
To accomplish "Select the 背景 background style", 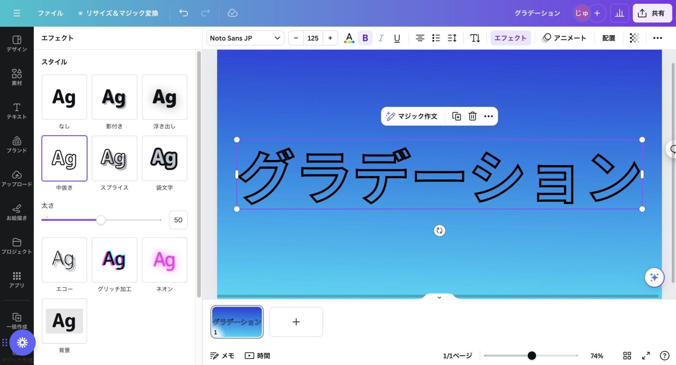I will point(64,321).
